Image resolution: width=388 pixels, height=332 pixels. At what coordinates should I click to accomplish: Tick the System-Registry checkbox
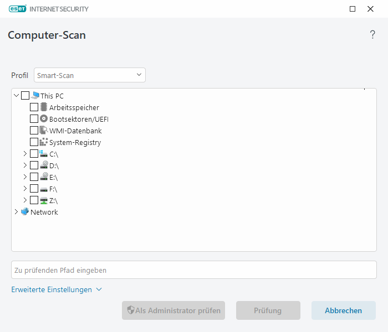tap(34, 142)
